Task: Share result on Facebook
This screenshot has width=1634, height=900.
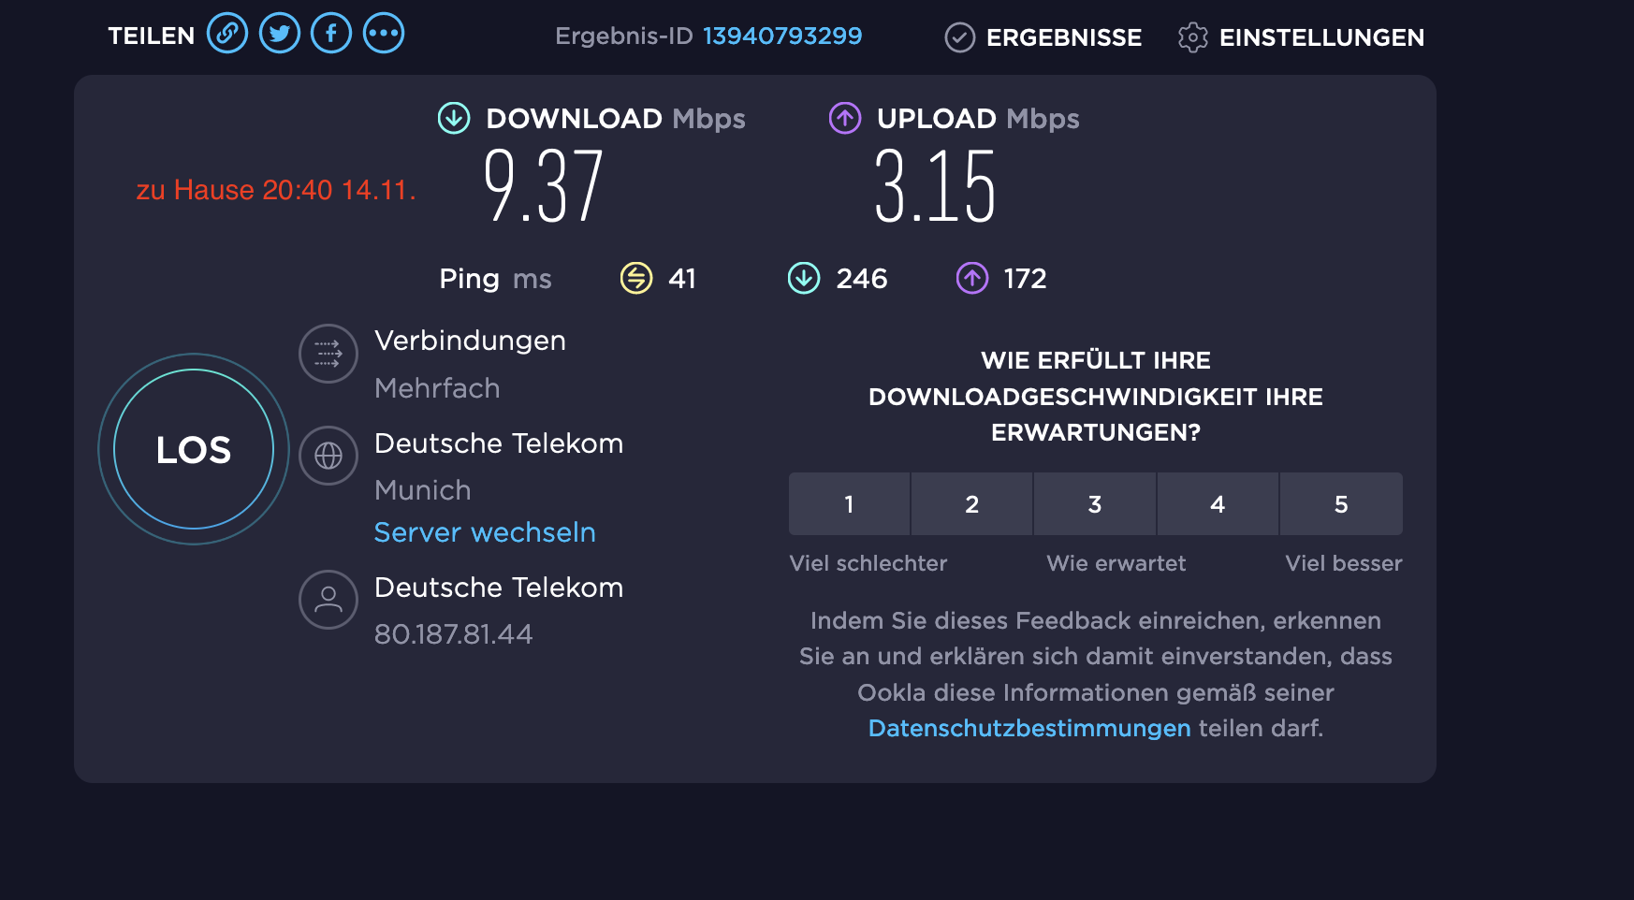Action: (331, 34)
